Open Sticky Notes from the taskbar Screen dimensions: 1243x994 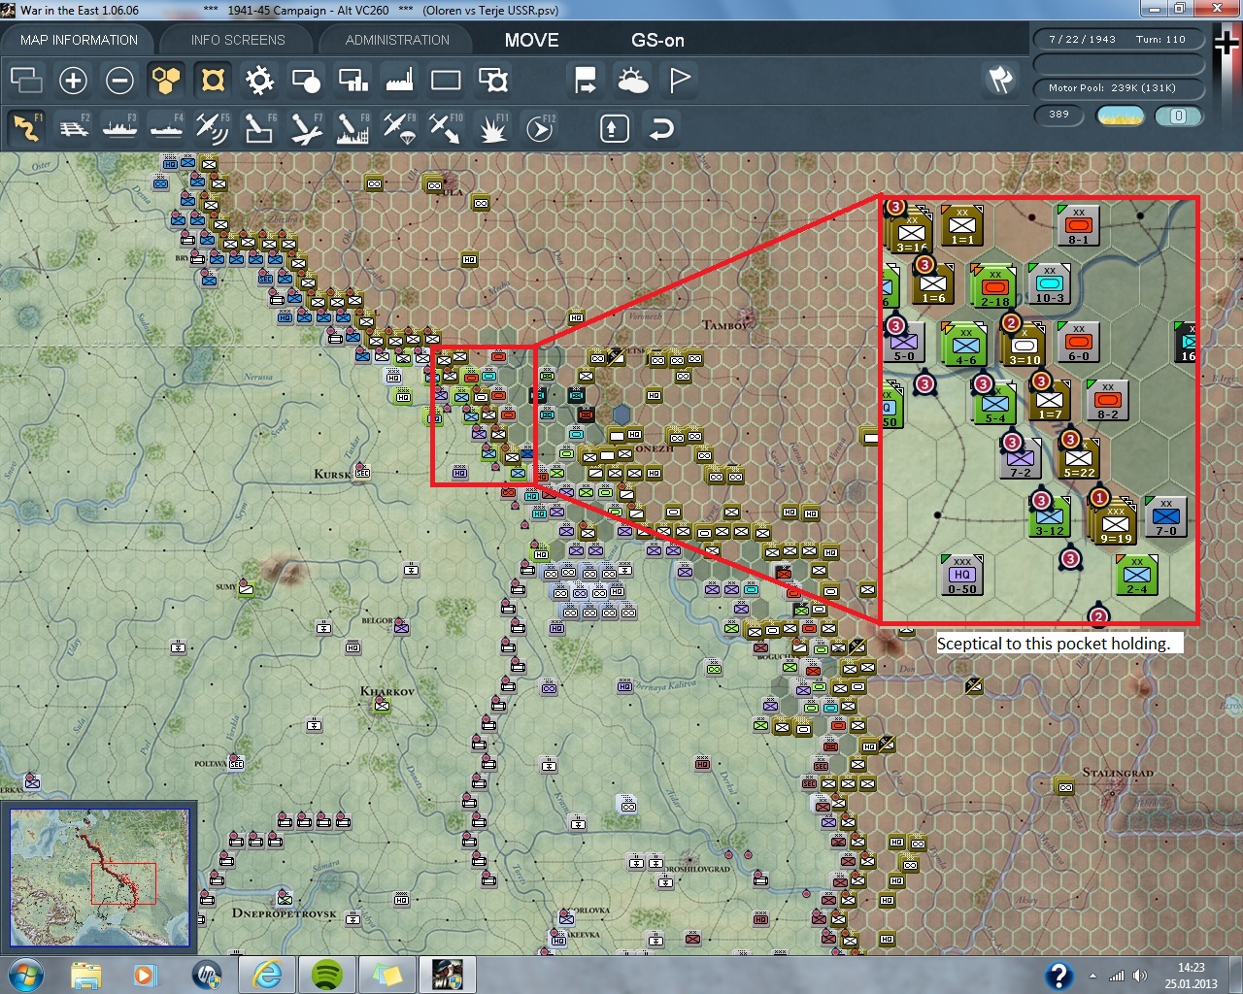click(x=387, y=975)
